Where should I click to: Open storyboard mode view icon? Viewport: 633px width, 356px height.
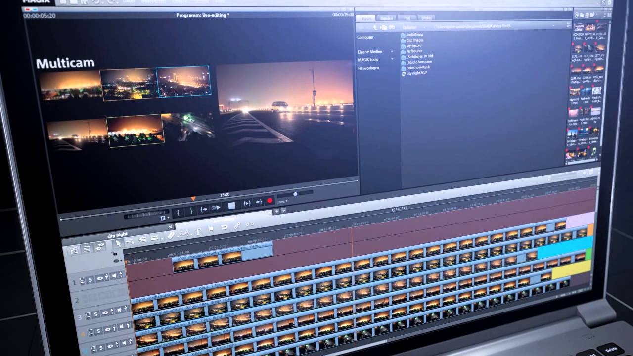[x=74, y=250]
